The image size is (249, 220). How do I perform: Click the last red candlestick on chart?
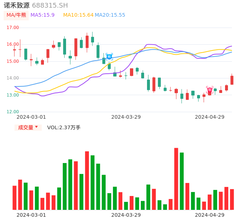pos(232,80)
